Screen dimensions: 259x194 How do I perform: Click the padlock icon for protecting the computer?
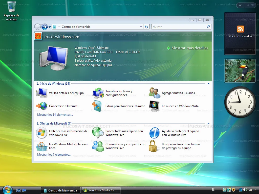pyautogui.click(x=153, y=146)
